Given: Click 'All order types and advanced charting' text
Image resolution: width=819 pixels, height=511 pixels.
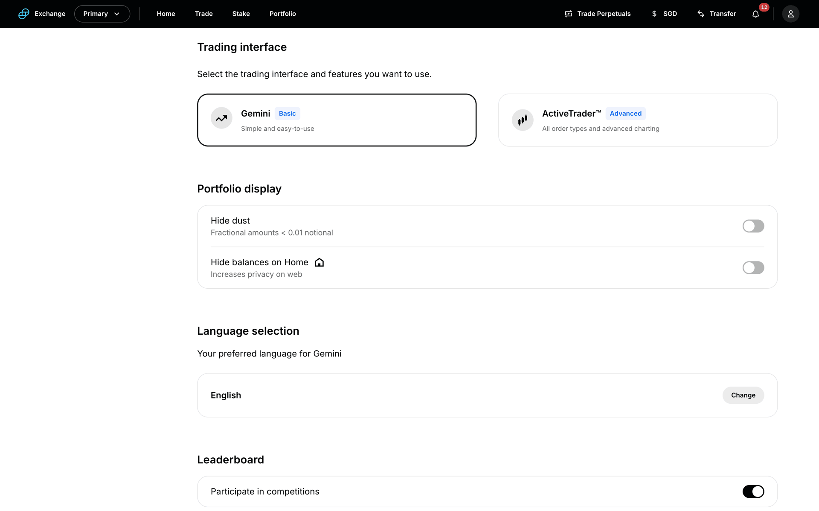Looking at the screenshot, I should [601, 129].
